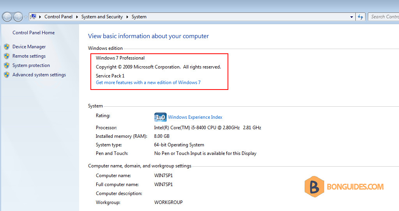Open Advanced system settings link

click(x=39, y=75)
